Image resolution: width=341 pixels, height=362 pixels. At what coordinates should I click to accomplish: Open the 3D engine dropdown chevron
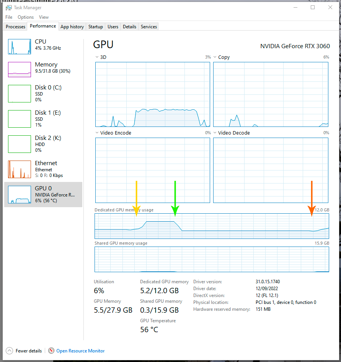pyautogui.click(x=97, y=57)
